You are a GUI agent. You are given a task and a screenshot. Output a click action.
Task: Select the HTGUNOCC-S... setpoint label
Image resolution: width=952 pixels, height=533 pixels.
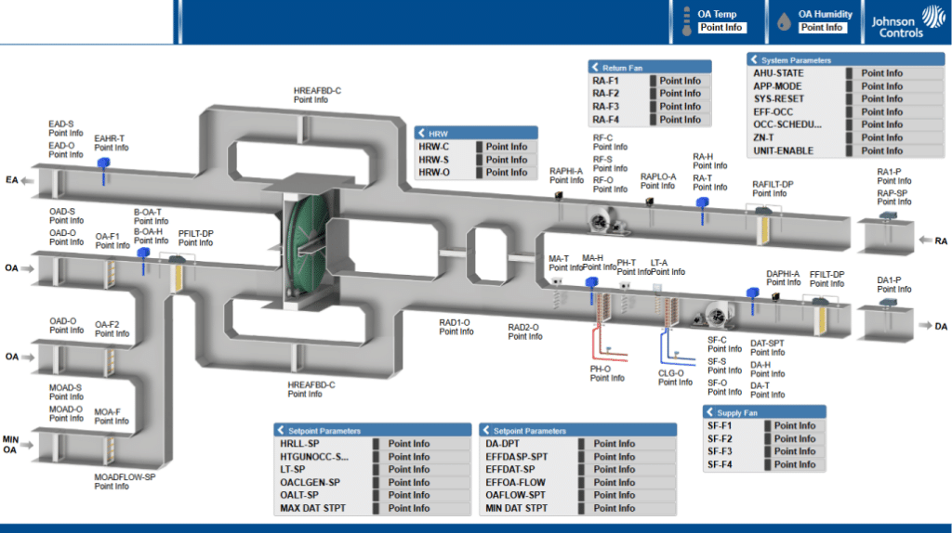point(314,457)
